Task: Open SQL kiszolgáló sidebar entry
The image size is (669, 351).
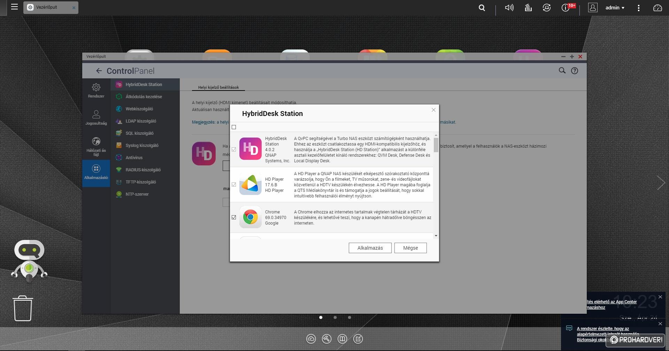Action: click(145, 133)
